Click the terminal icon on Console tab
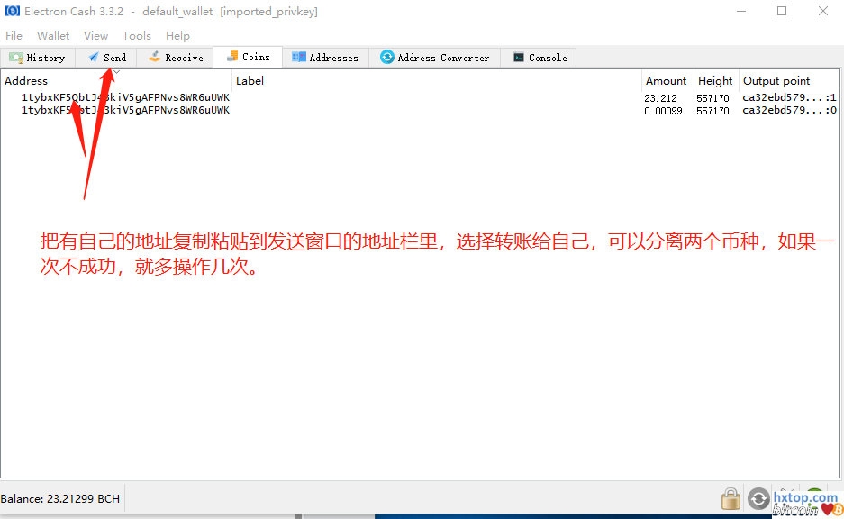Image resolution: width=844 pixels, height=519 pixels. tap(519, 57)
